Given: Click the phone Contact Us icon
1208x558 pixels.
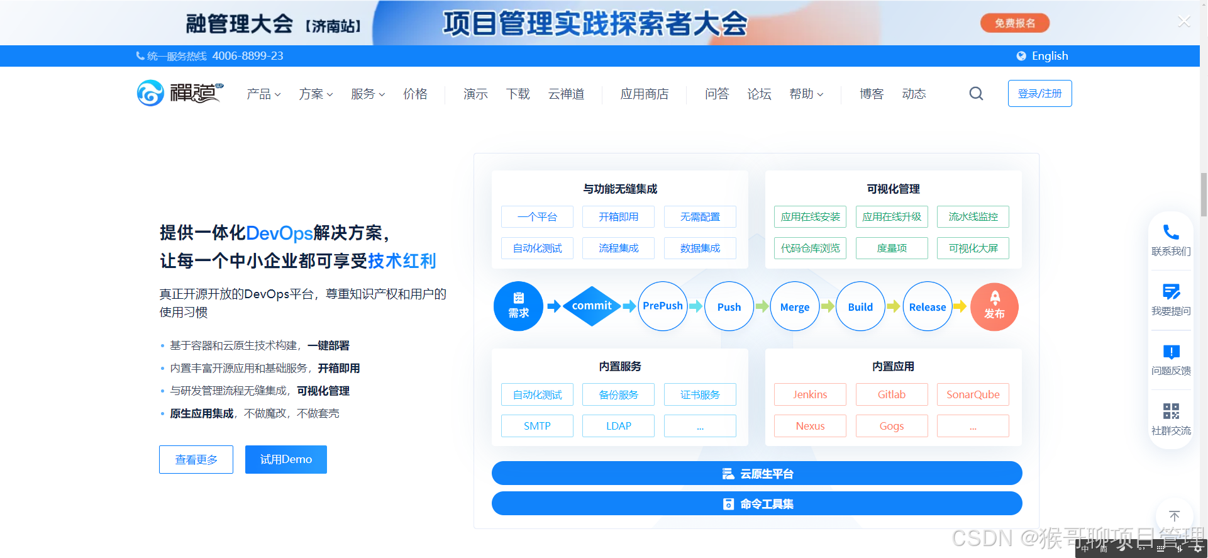Looking at the screenshot, I should (1171, 232).
